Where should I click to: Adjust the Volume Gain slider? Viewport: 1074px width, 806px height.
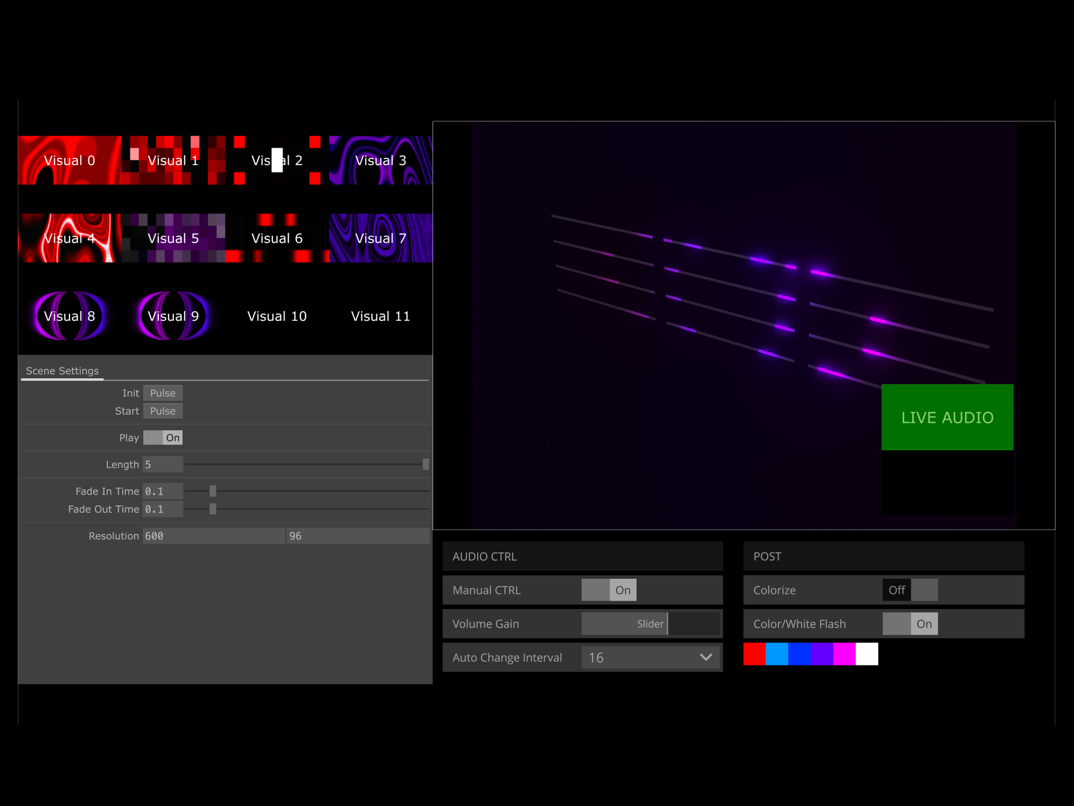[x=651, y=624]
